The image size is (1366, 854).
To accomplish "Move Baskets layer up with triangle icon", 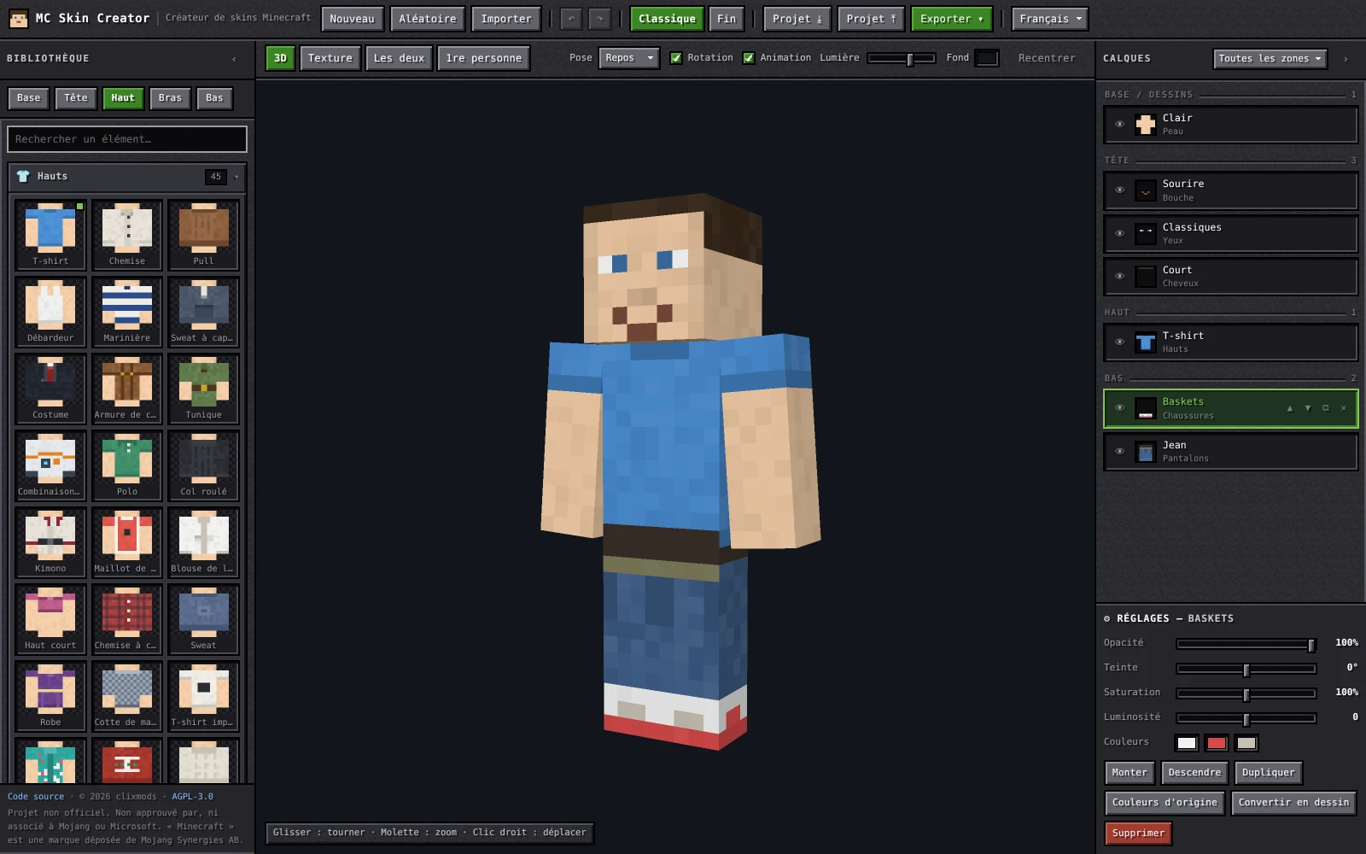I will (x=1289, y=408).
